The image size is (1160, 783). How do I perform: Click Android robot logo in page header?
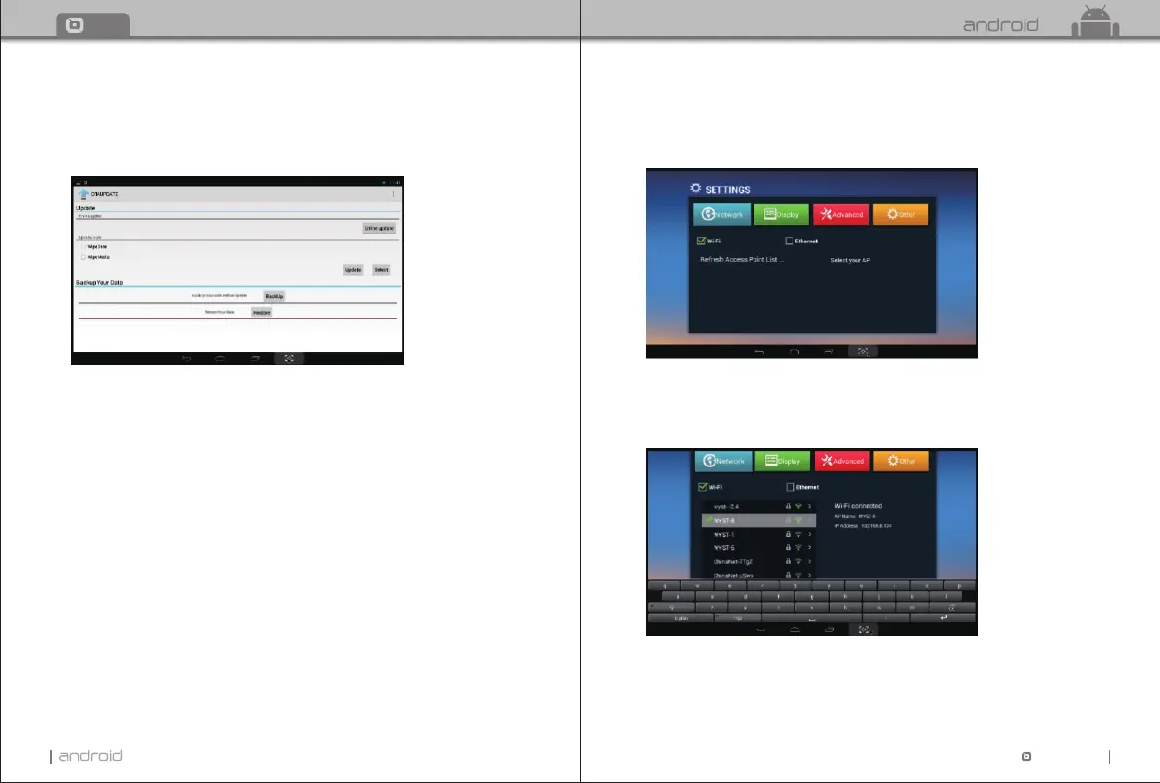pyautogui.click(x=1095, y=21)
